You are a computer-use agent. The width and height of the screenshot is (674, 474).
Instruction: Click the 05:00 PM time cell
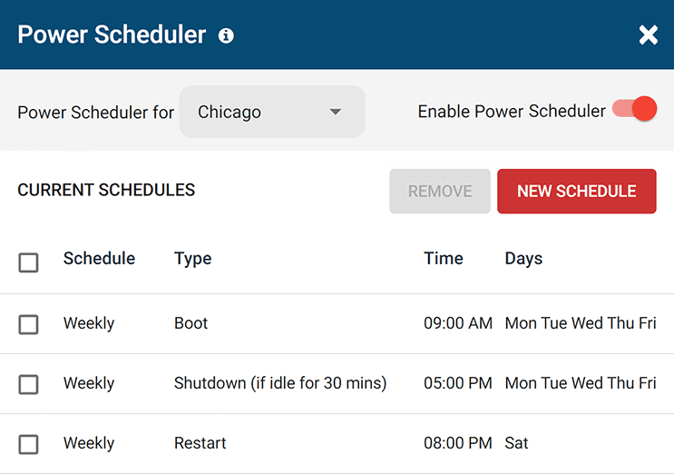458,383
